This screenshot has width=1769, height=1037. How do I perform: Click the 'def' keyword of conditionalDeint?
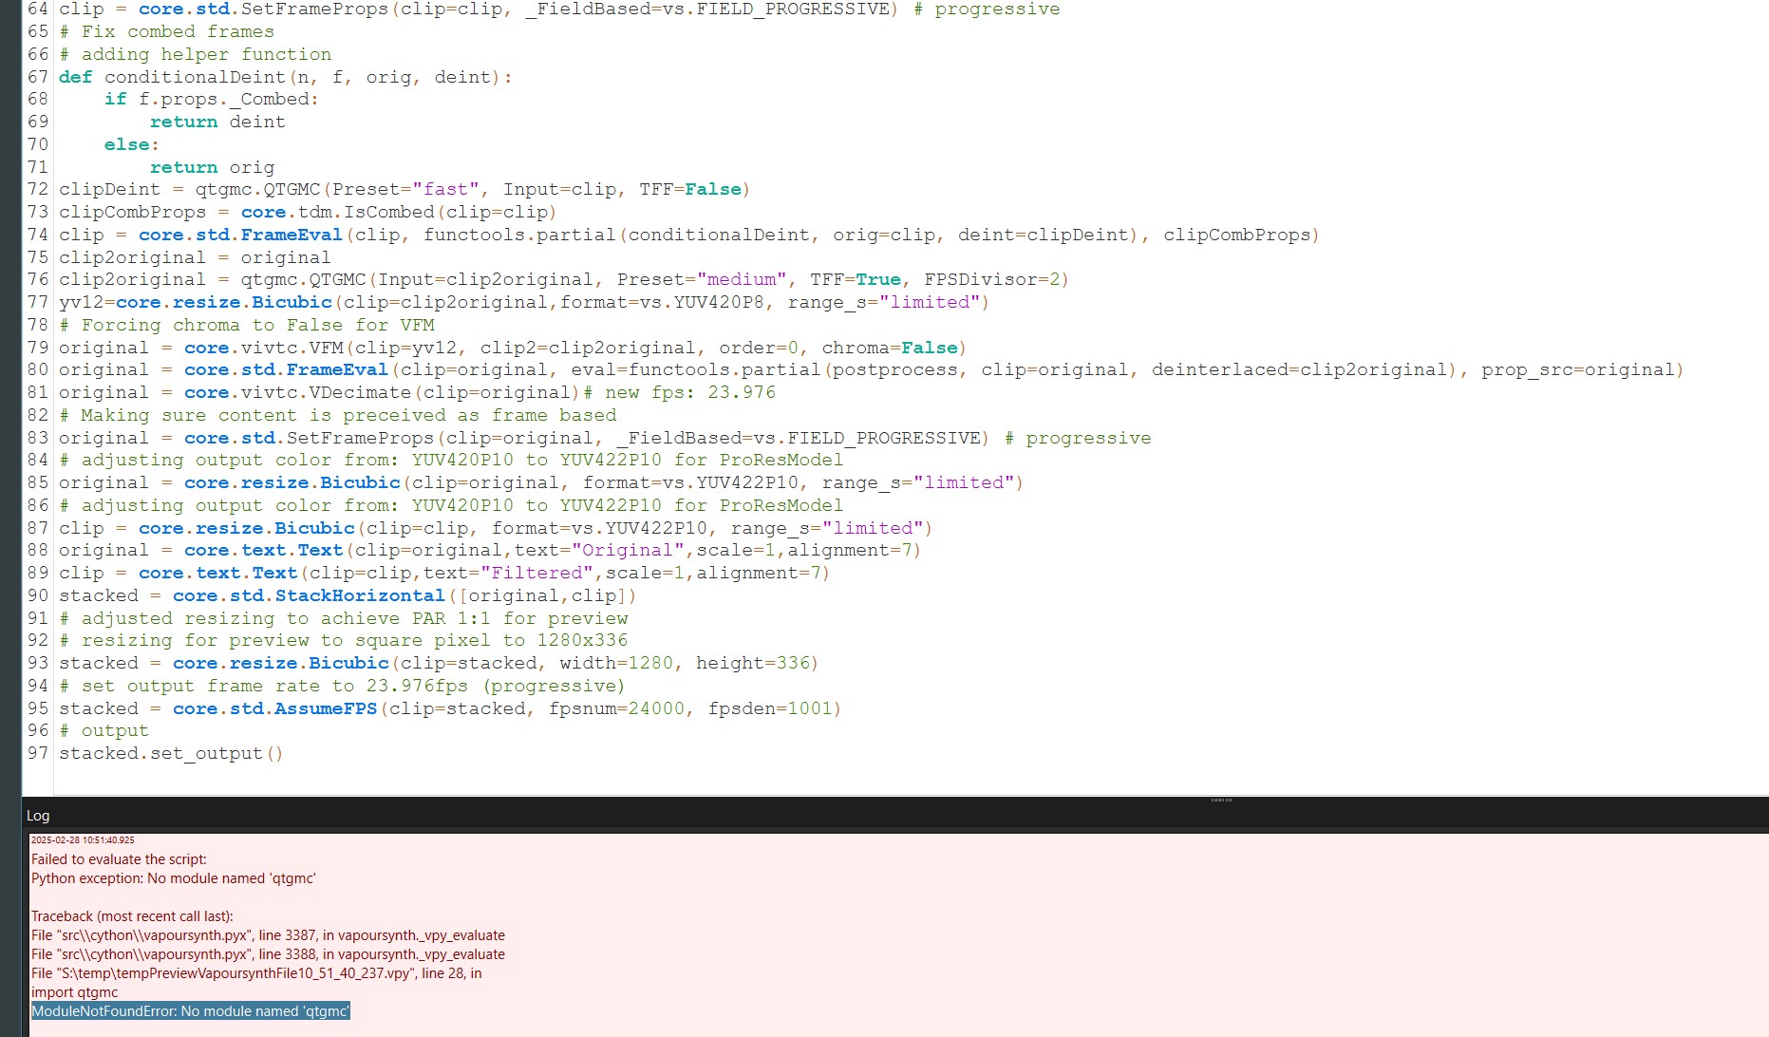click(x=75, y=77)
